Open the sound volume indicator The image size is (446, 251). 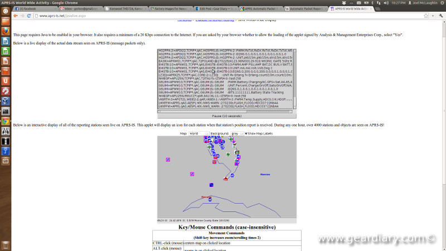[386, 3]
